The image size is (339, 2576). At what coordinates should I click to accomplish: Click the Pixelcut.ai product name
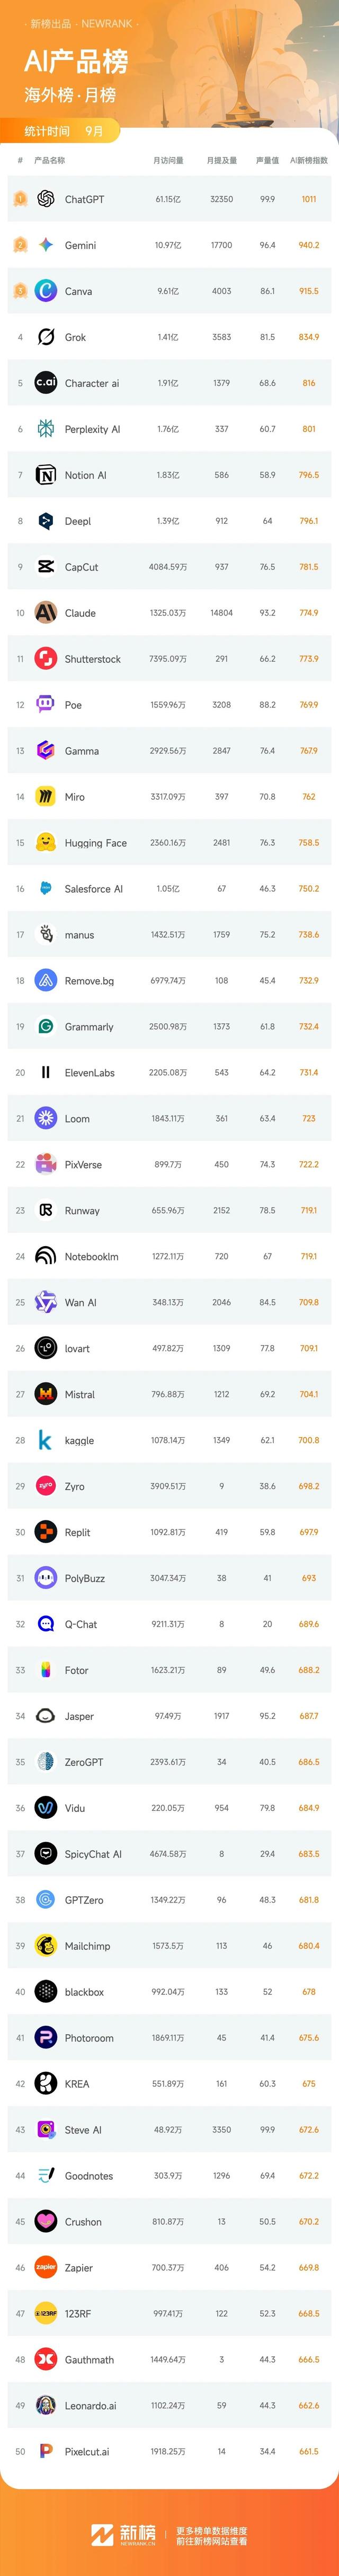87,2451
